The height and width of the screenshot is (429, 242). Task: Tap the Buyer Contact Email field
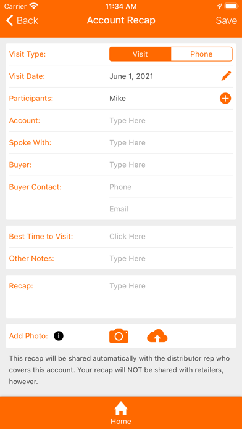171,209
